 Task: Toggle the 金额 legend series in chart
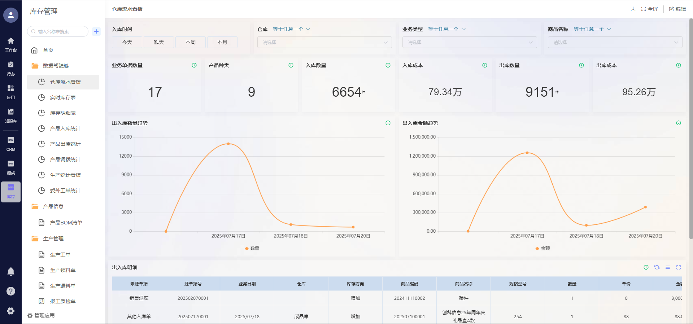(x=543, y=248)
